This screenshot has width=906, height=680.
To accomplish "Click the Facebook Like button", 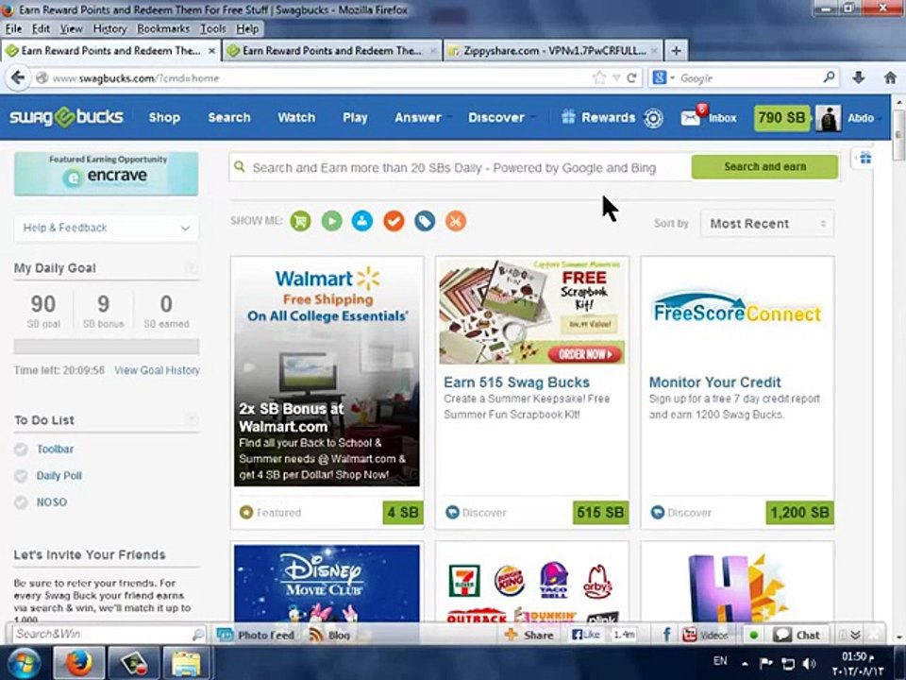I will click(x=586, y=635).
